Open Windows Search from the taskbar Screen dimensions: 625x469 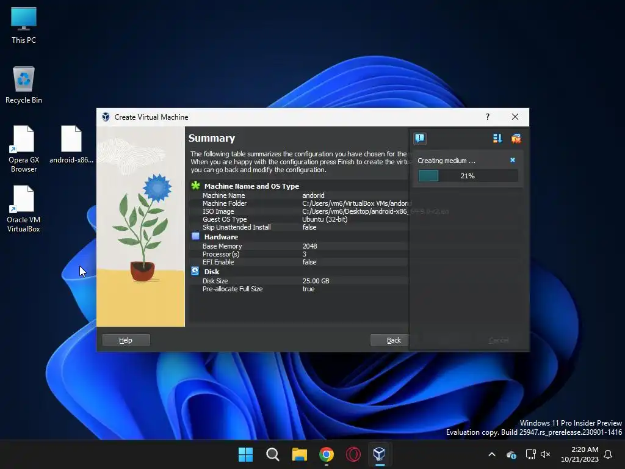273,454
